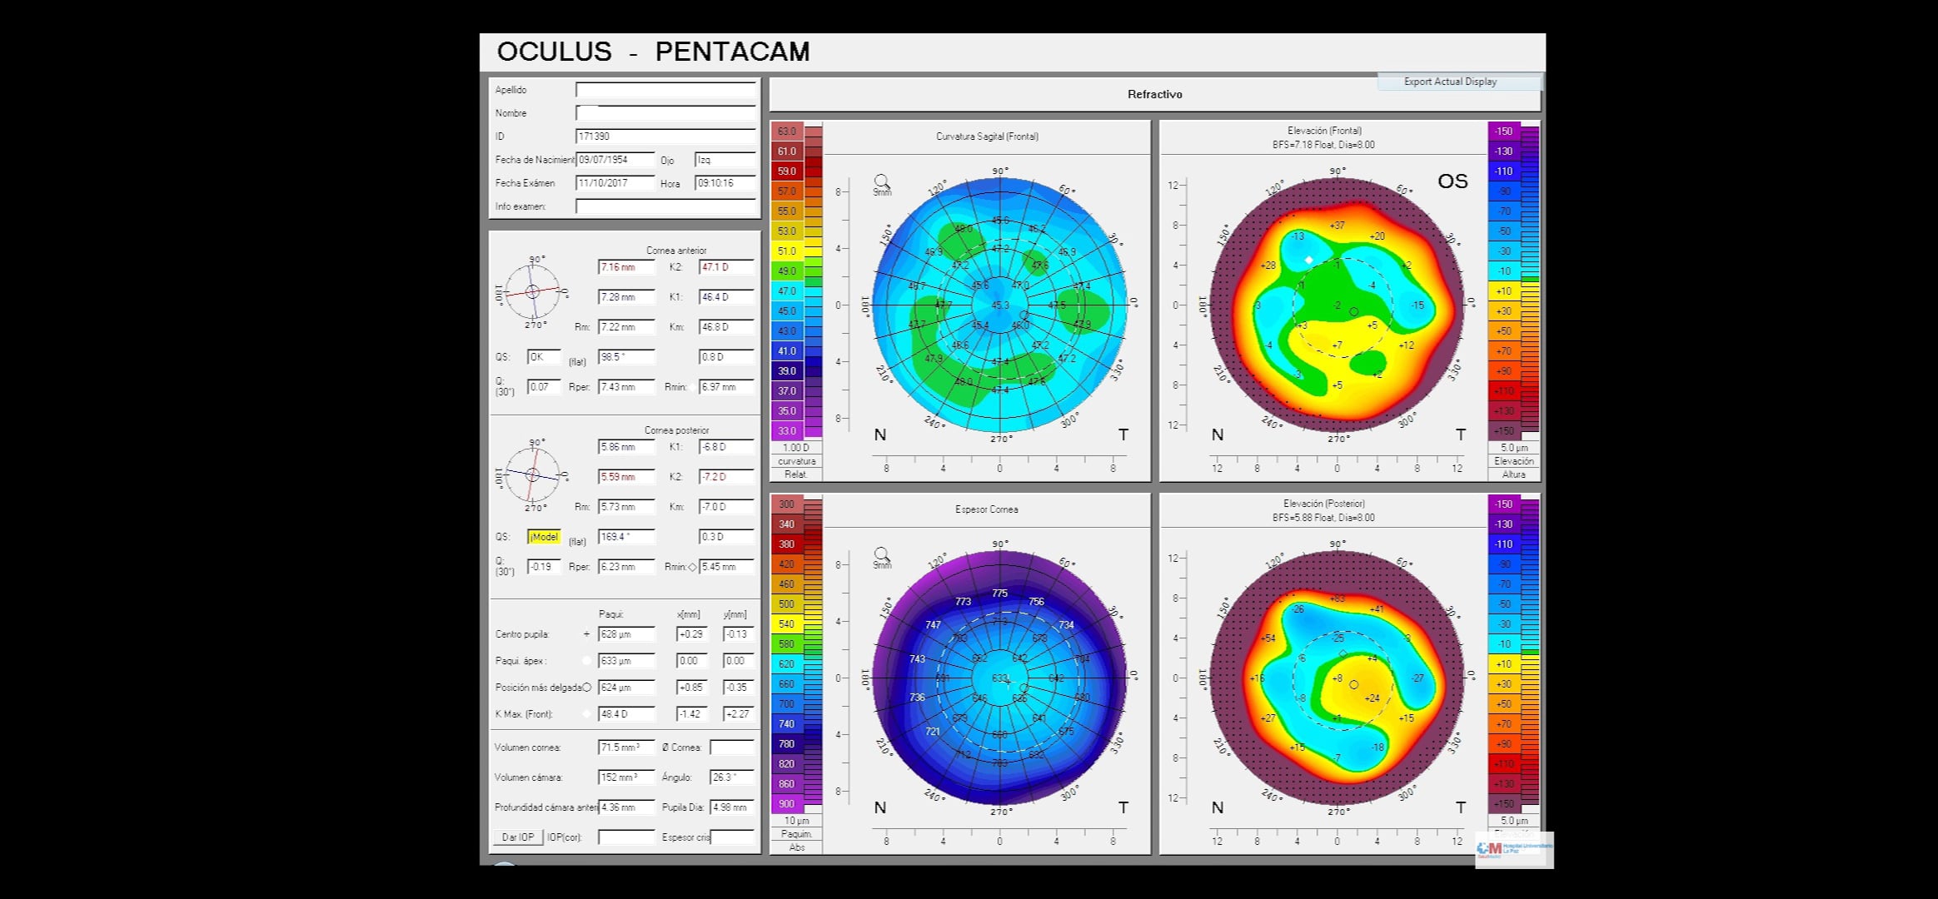
Task: Select posterior K2 value -7.2 D
Action: point(726,477)
